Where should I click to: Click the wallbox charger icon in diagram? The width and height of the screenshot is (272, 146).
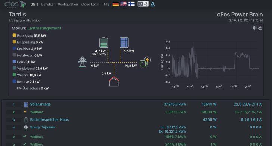[145, 62]
